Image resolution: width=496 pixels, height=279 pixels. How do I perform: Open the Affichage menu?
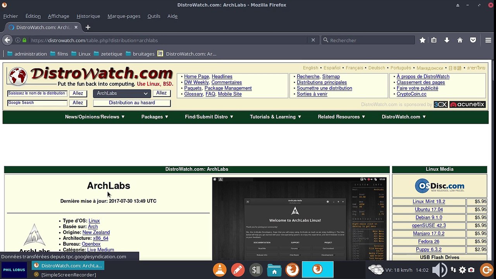59,16
